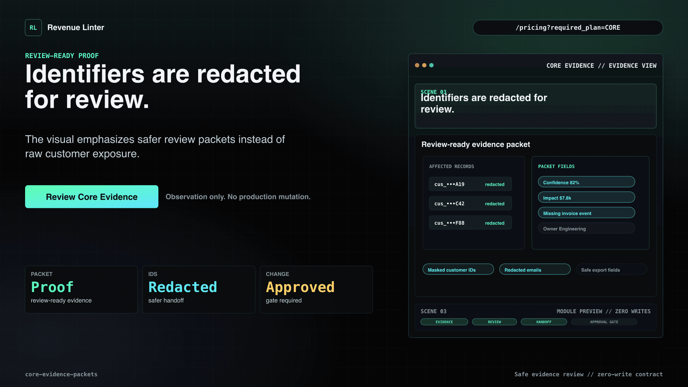
Task: Click the teal window dot
Action: tap(431, 65)
